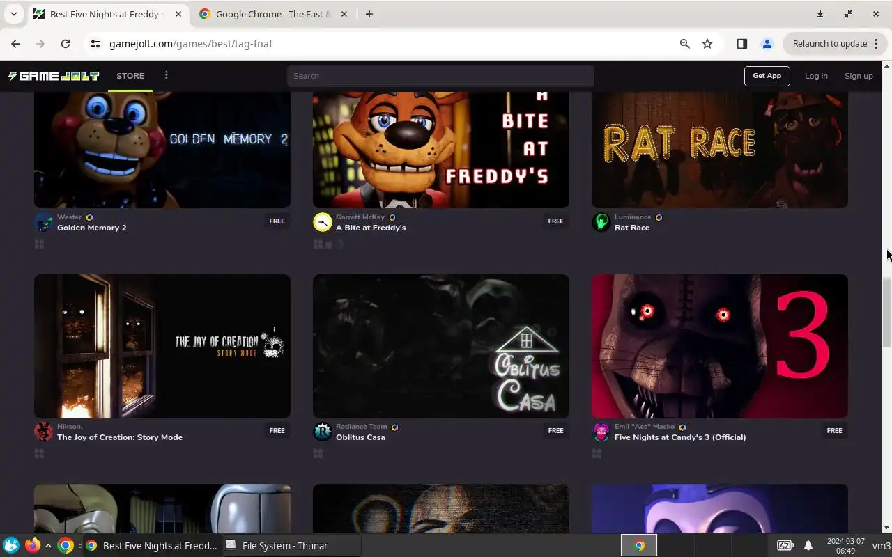
Task: Click the Log in link
Action: 816,76
